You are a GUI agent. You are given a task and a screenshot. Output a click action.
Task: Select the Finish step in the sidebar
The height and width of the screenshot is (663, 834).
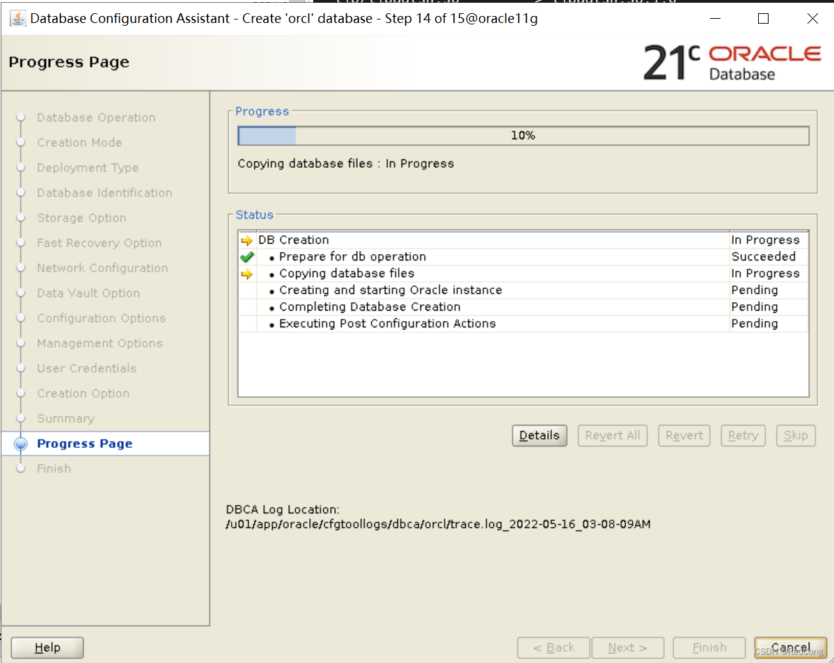54,469
